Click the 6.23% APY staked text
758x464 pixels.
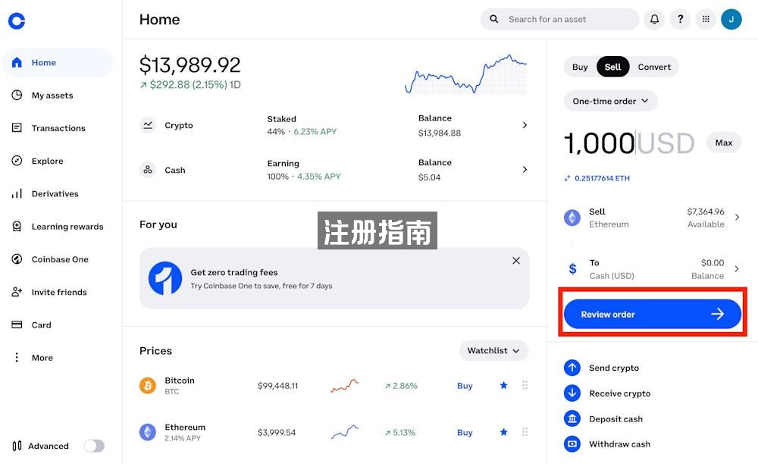coord(315,131)
